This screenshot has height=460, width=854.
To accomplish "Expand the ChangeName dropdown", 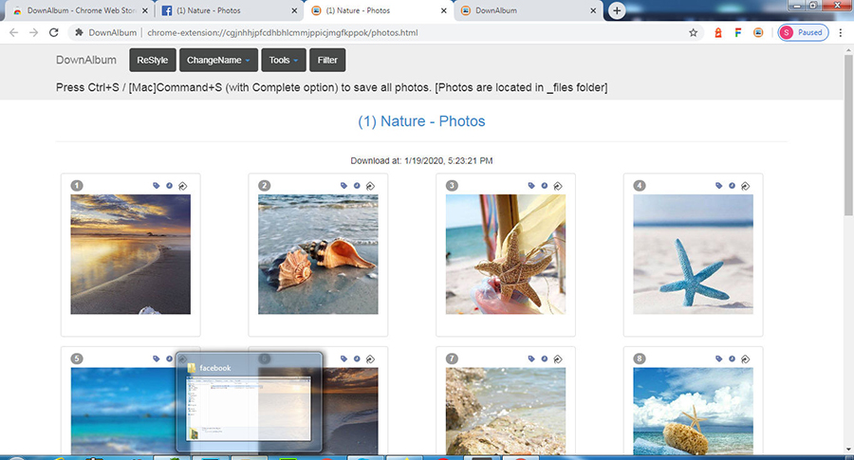I will (218, 60).
